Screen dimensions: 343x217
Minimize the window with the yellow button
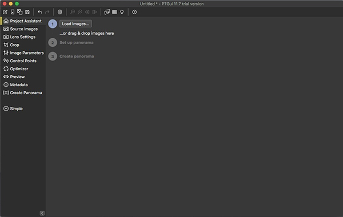pyautogui.click(x=10, y=4)
